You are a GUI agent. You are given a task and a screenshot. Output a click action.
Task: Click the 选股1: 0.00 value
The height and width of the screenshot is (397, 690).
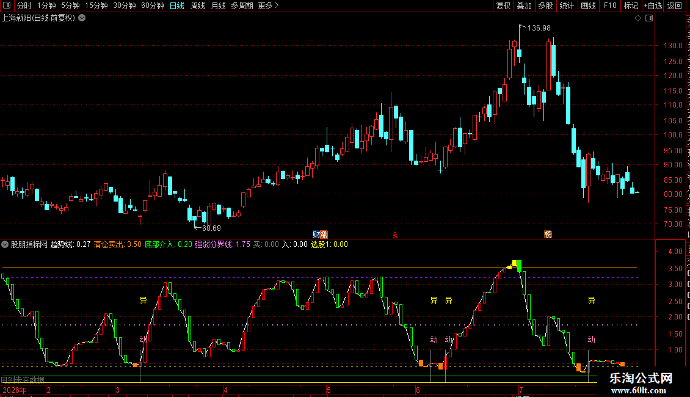tap(329, 244)
